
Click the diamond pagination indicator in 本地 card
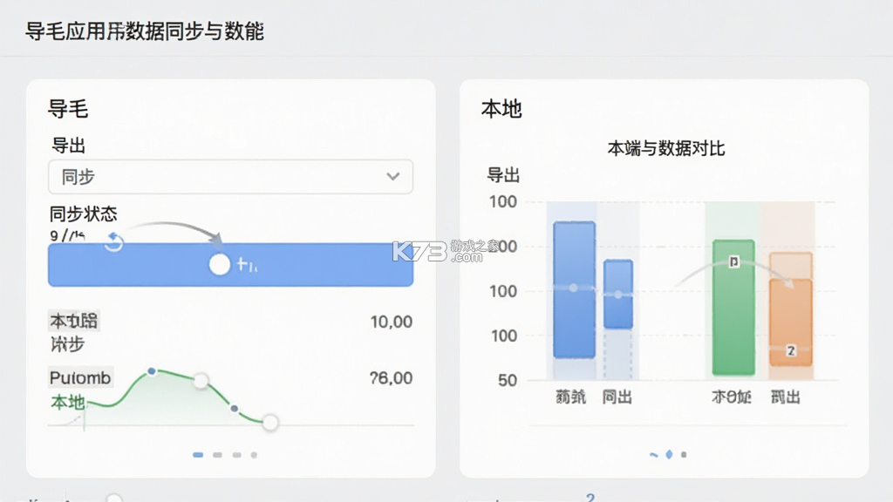[669, 454]
